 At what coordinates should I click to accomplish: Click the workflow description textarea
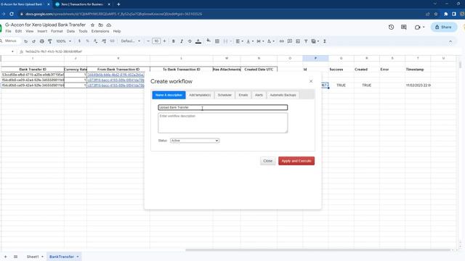(x=223, y=123)
